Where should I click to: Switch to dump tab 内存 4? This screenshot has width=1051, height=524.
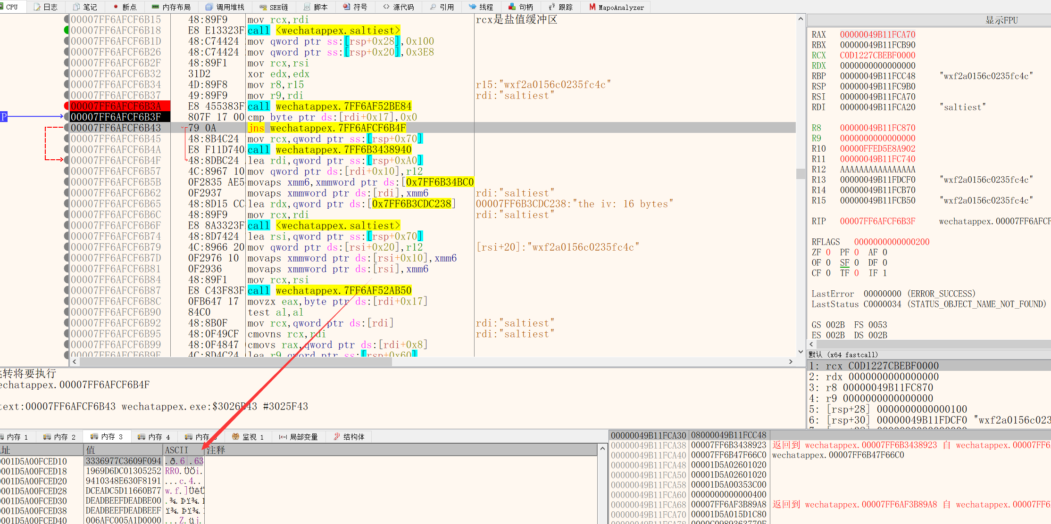pyautogui.click(x=154, y=437)
